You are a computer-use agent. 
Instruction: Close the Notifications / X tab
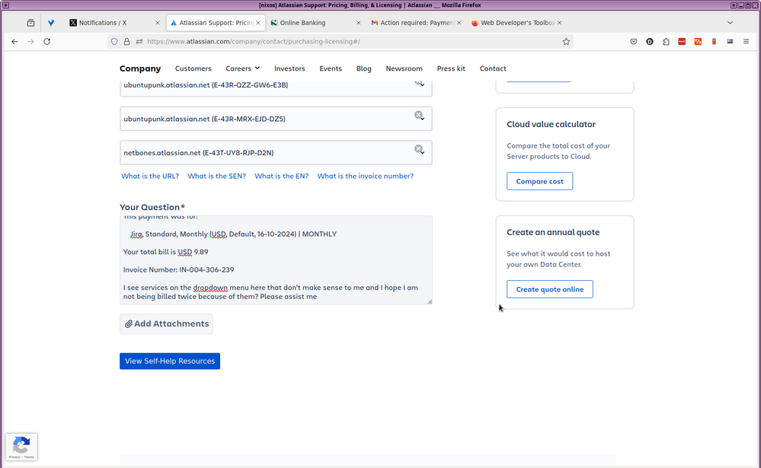click(x=157, y=23)
